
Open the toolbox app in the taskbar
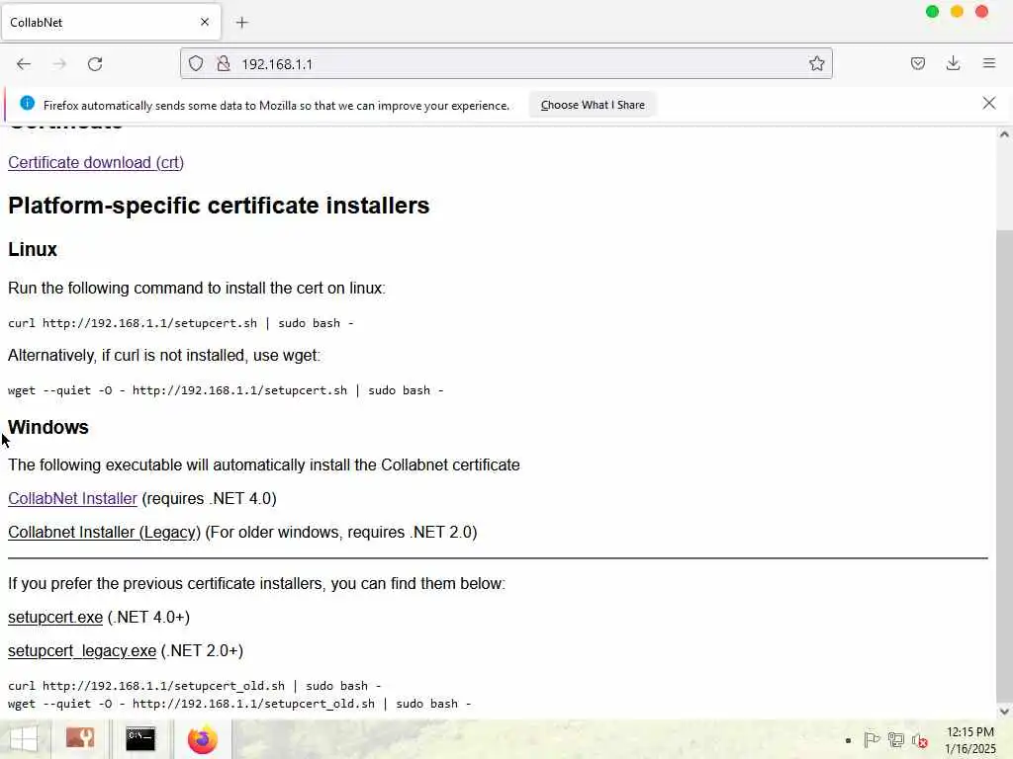coord(80,739)
